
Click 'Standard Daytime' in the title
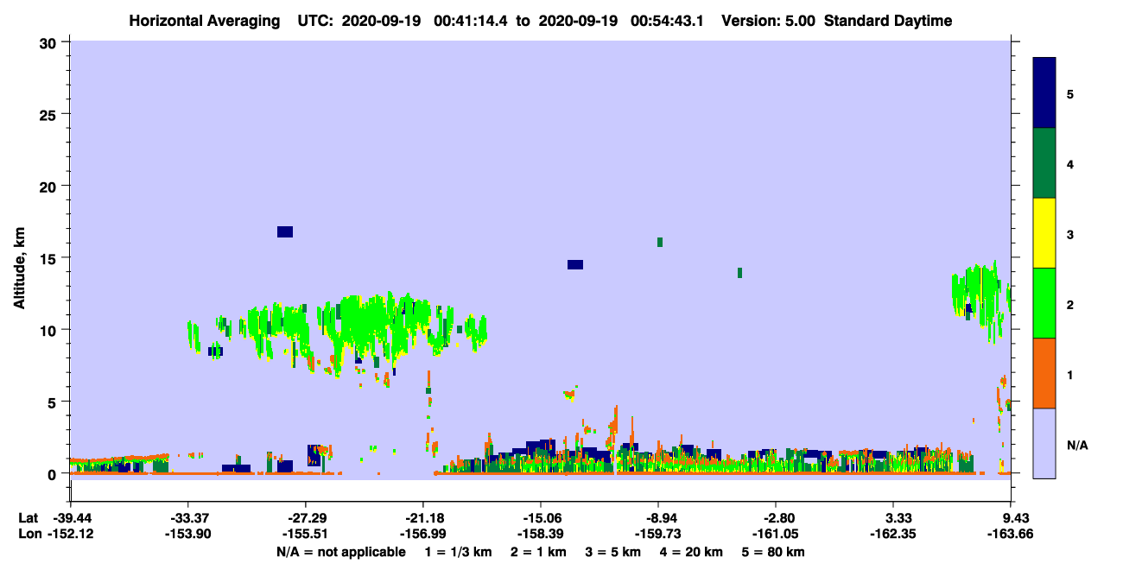(x=888, y=21)
